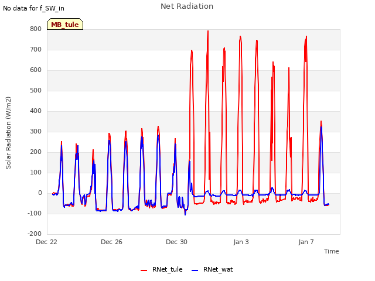Click the 100 y-axis tick label
The width and height of the screenshot is (375, 281).
[x=36, y=173]
